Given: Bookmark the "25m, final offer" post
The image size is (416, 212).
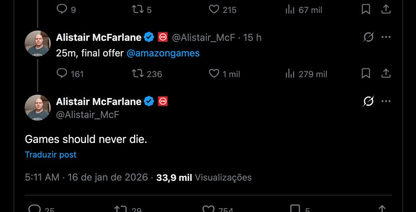Looking at the screenshot, I should [x=366, y=74].
